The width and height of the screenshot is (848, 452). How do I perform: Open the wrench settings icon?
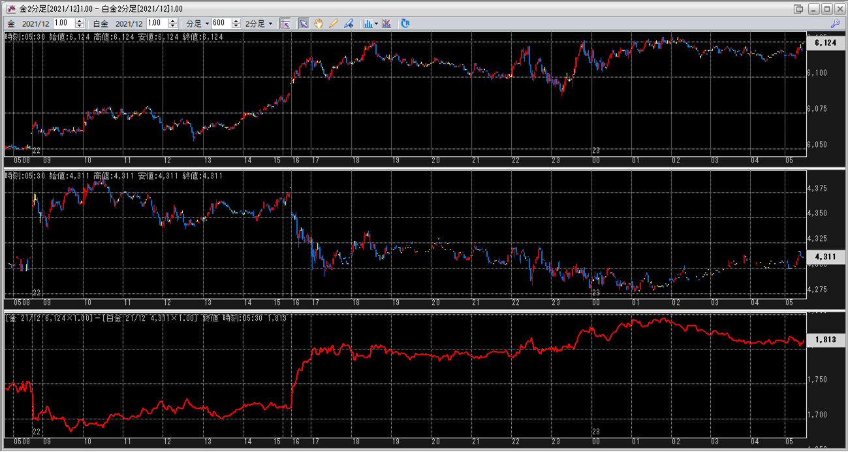point(835,23)
